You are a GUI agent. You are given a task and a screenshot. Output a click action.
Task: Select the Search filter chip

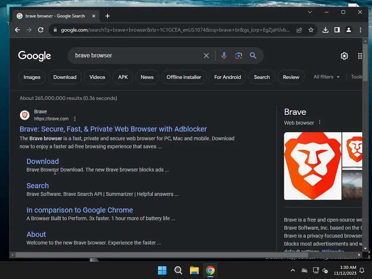click(x=262, y=77)
